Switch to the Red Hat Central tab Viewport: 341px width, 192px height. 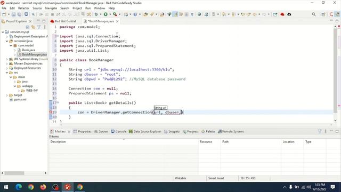pyautogui.click(x=63, y=21)
